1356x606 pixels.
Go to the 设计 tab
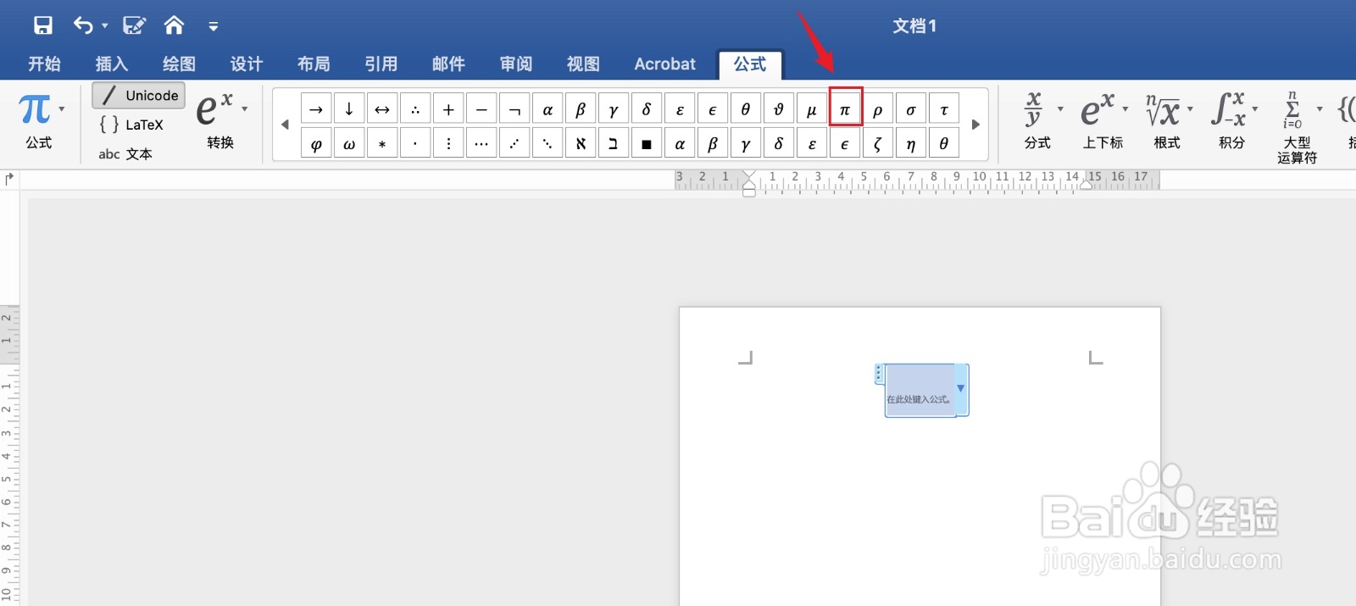(x=247, y=64)
